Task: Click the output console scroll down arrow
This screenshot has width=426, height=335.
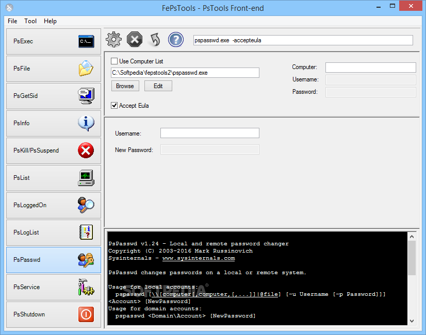Action: [412, 321]
